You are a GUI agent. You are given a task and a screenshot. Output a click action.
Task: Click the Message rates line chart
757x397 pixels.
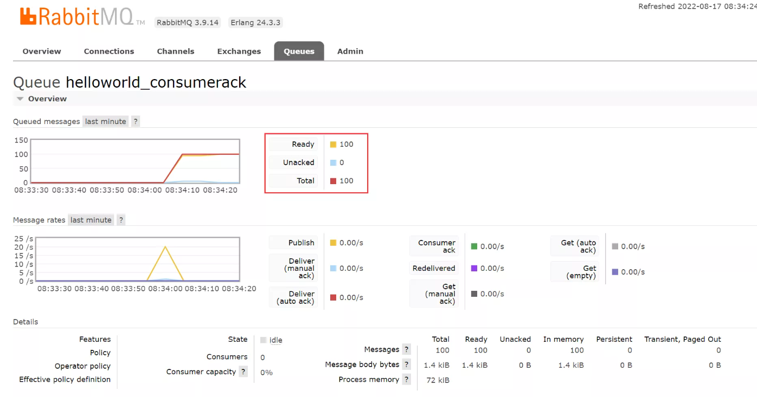[x=135, y=259]
